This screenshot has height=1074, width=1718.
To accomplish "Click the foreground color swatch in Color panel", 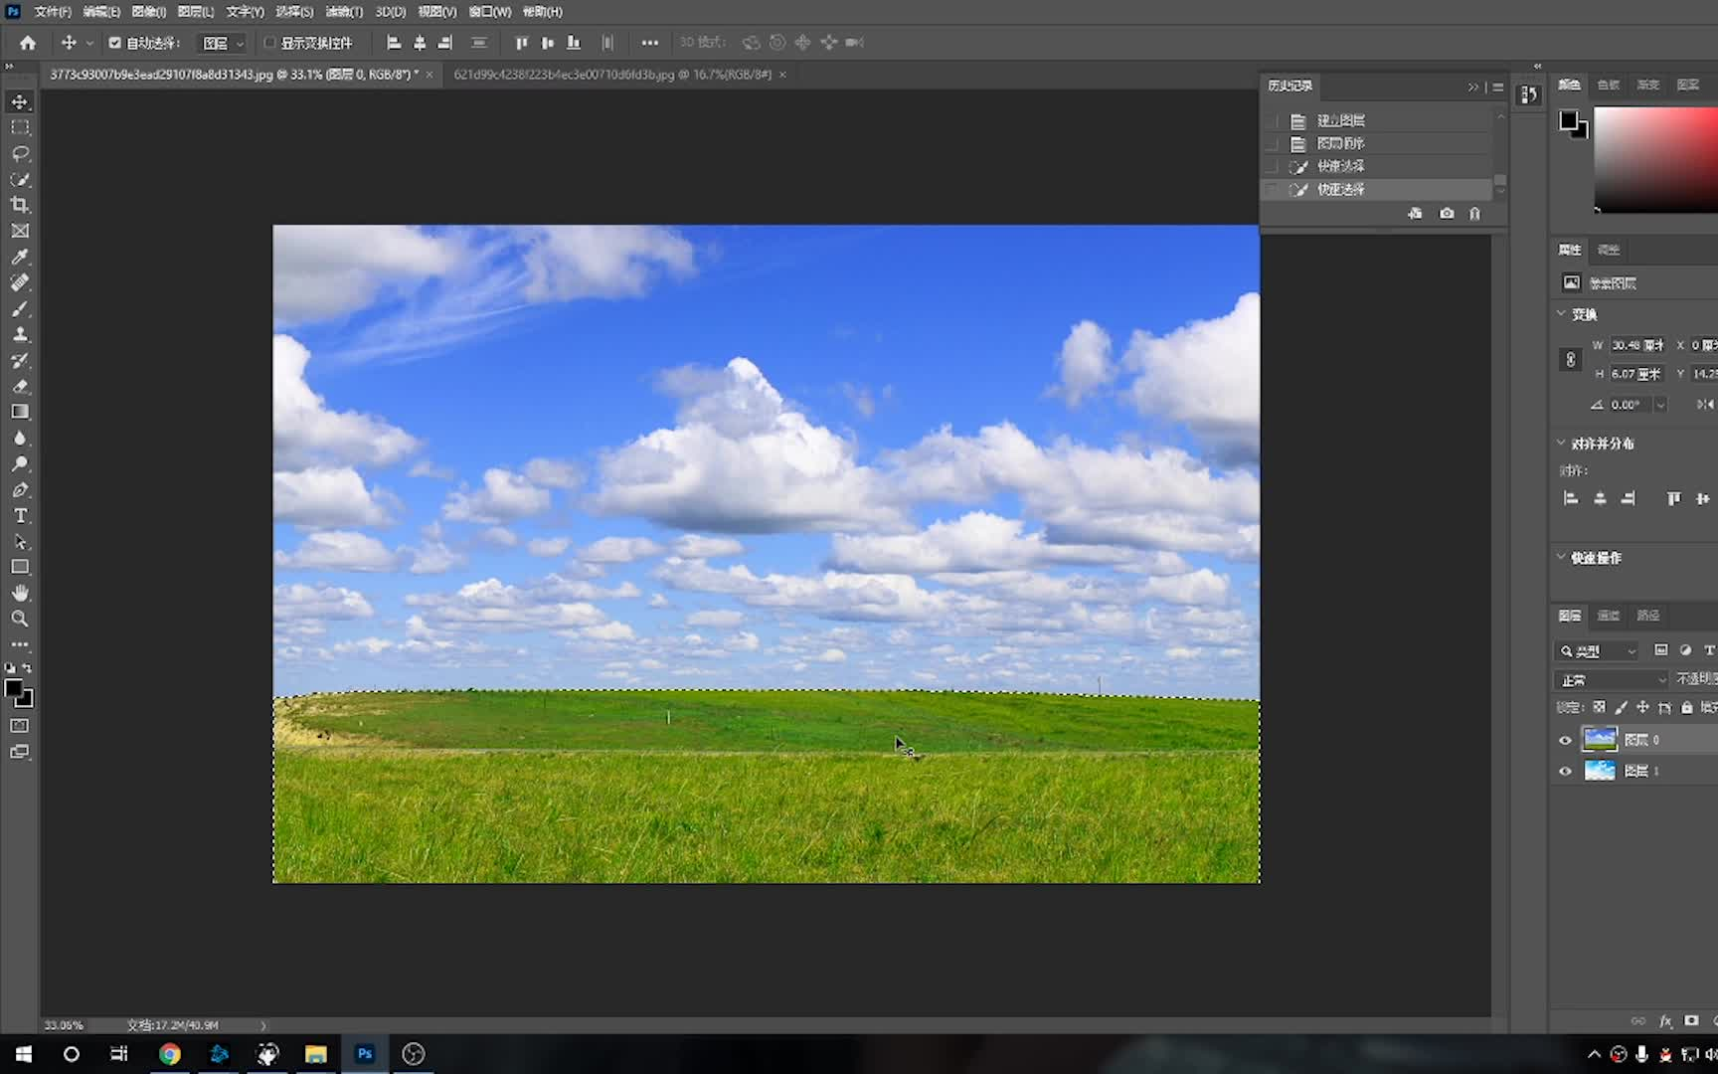I will (1568, 120).
